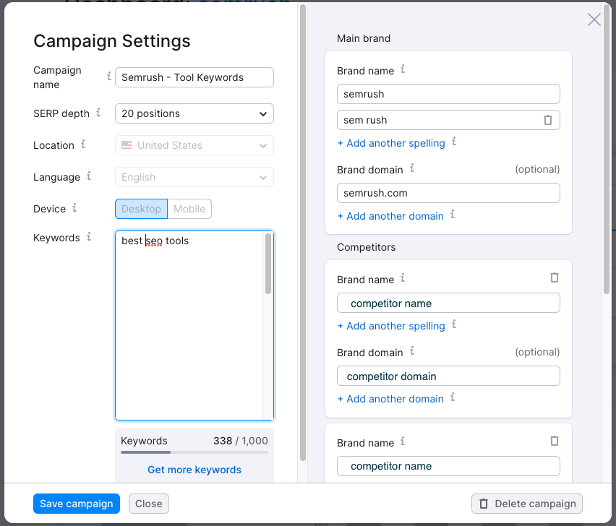Click Save campaign button
Viewport: 616px width, 526px height.
pos(77,504)
